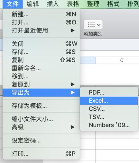Screen dimensions: 139x163
Task: Expand 高级 submenu
Action: click(x=41, y=127)
